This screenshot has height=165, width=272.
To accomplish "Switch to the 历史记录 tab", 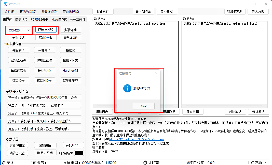I will [x=21, y=19].
